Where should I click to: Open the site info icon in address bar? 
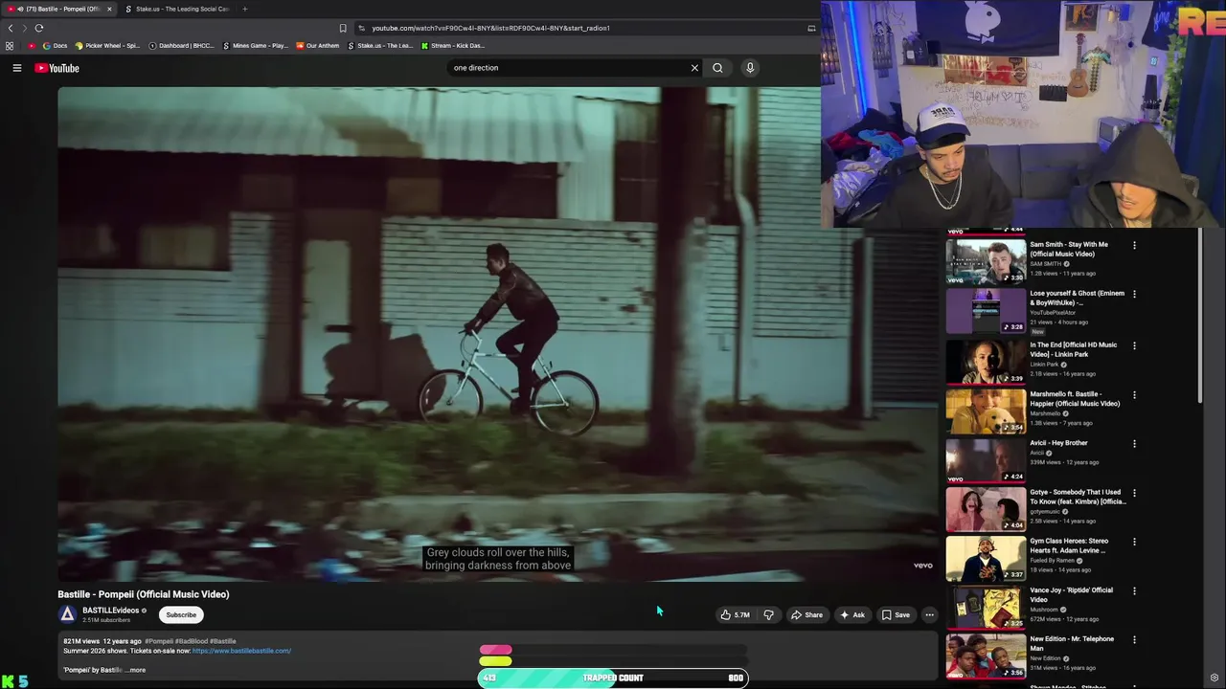pos(361,28)
